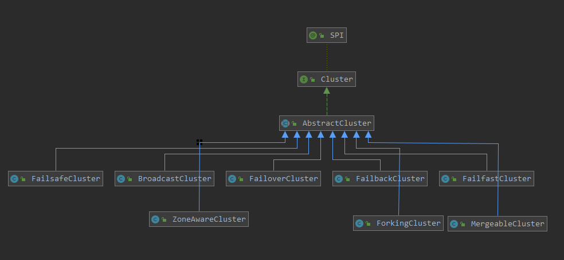Click the class icon of ZoneAwareCluster
Image resolution: width=564 pixels, height=260 pixels.
(155, 219)
